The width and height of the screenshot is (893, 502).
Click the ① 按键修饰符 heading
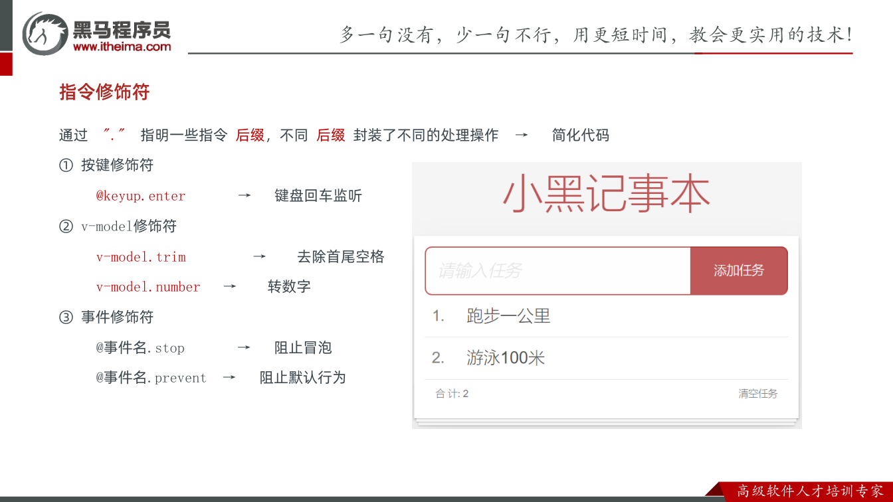click(x=106, y=165)
